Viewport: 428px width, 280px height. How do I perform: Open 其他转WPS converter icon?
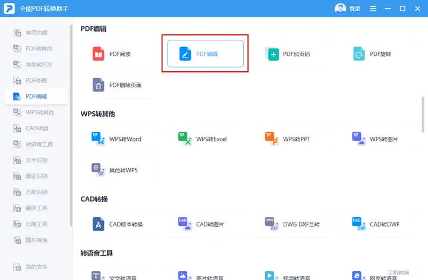point(98,170)
